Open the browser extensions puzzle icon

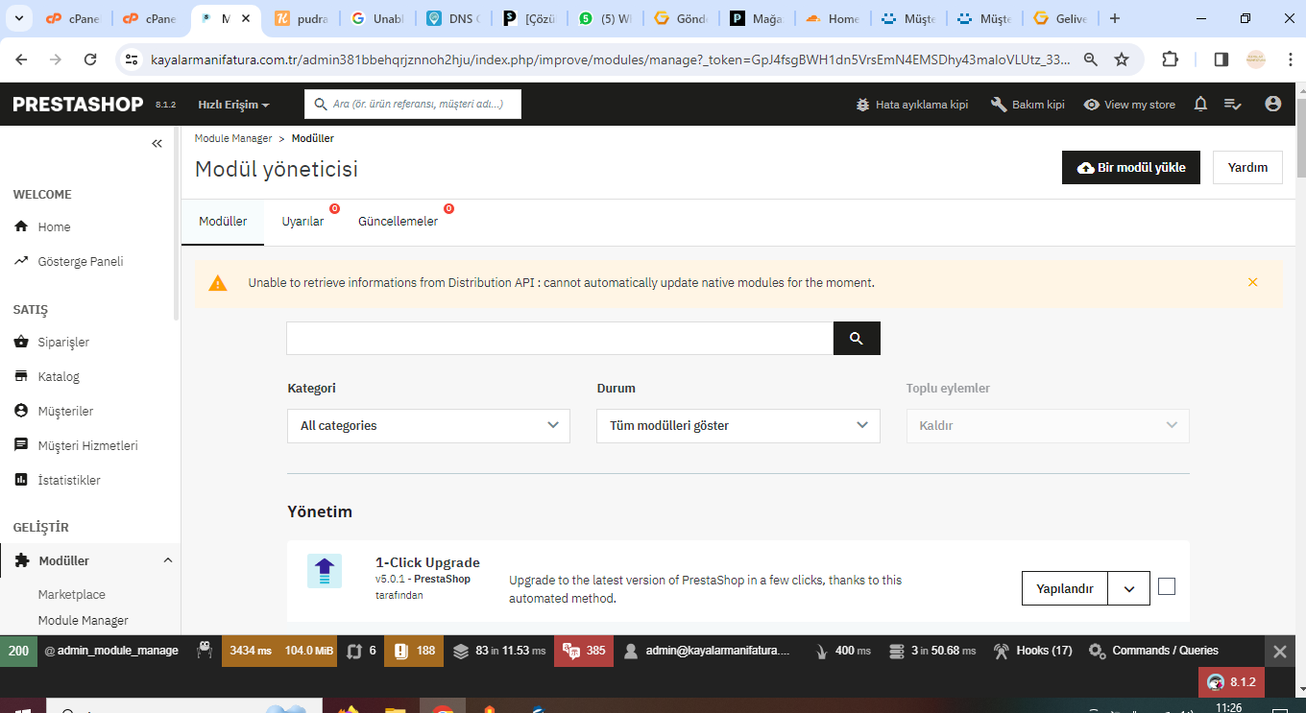[x=1170, y=59]
